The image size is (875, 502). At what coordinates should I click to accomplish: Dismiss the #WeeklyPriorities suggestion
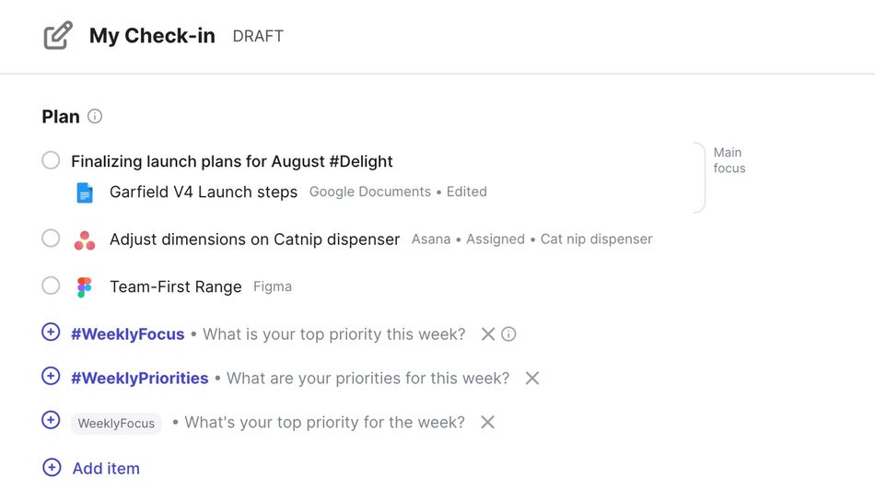pos(532,379)
